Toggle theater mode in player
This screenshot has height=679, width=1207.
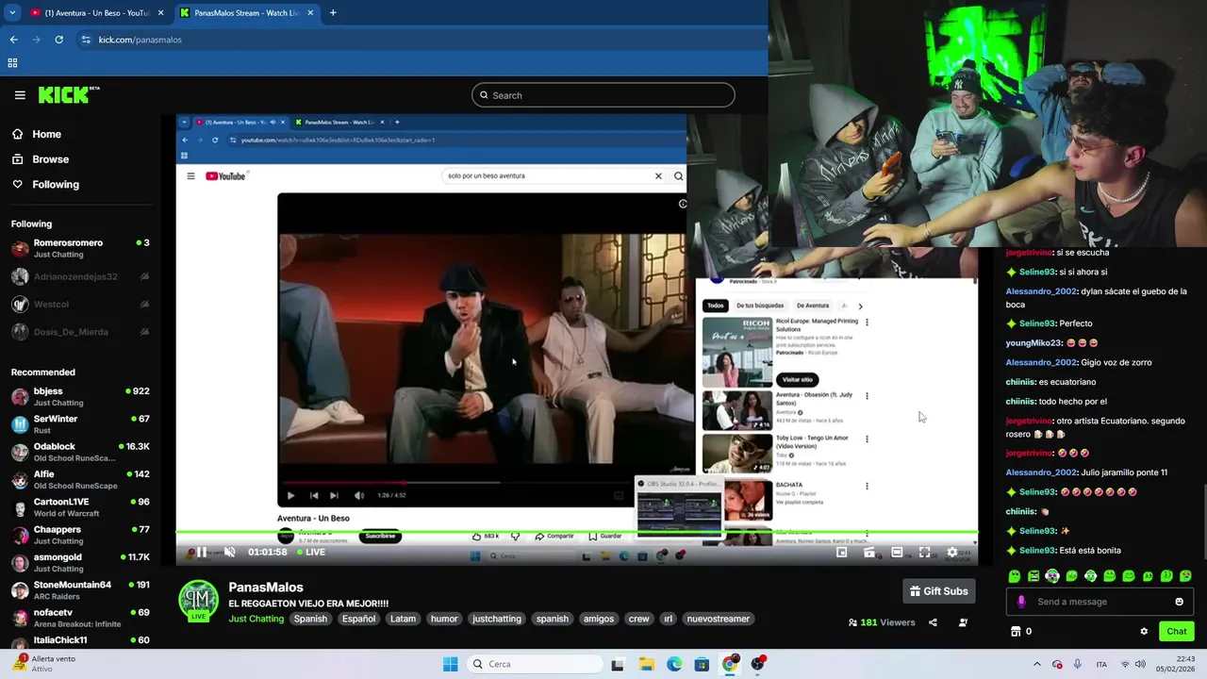[x=897, y=553]
